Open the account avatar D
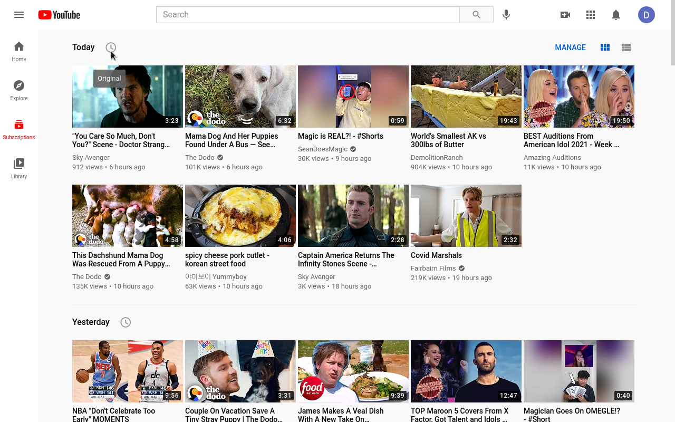675x422 pixels. click(647, 15)
